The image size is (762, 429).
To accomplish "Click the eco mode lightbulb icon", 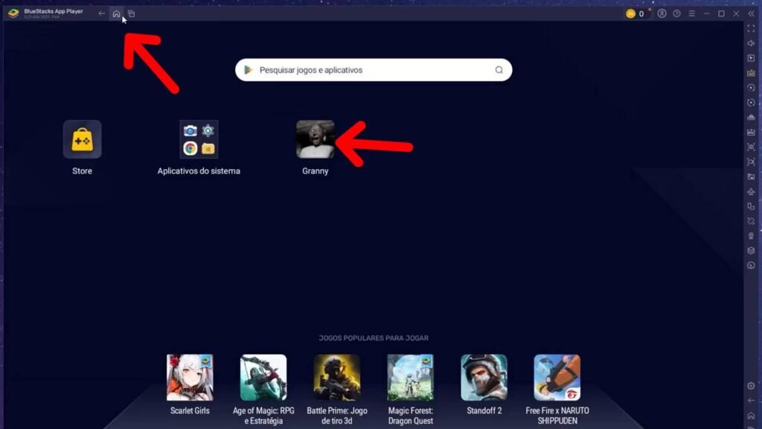I will (751, 236).
